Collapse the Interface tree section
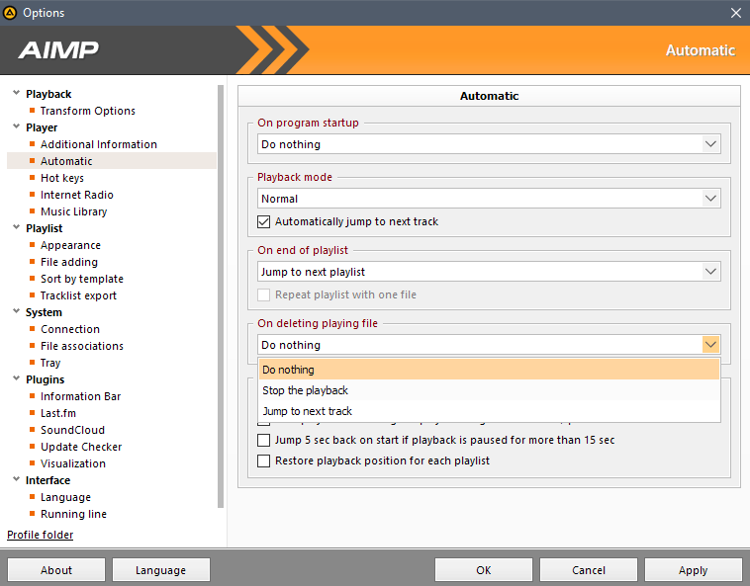This screenshot has height=586, width=750. pos(16,479)
